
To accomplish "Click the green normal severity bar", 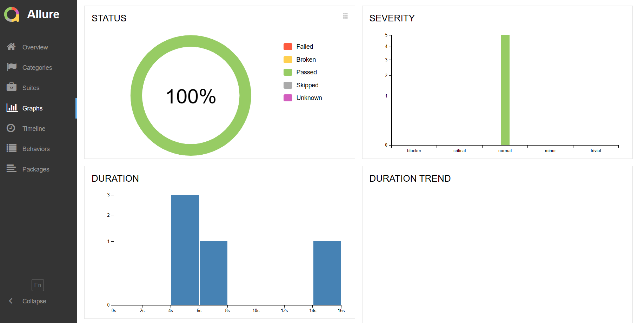I will point(505,90).
